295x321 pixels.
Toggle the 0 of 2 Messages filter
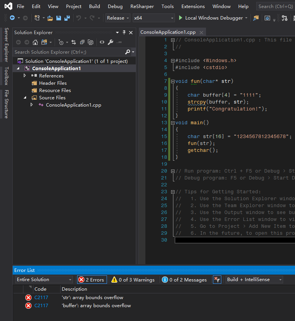click(184, 280)
